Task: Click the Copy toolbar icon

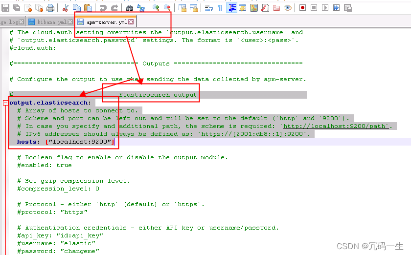Action: (76, 8)
